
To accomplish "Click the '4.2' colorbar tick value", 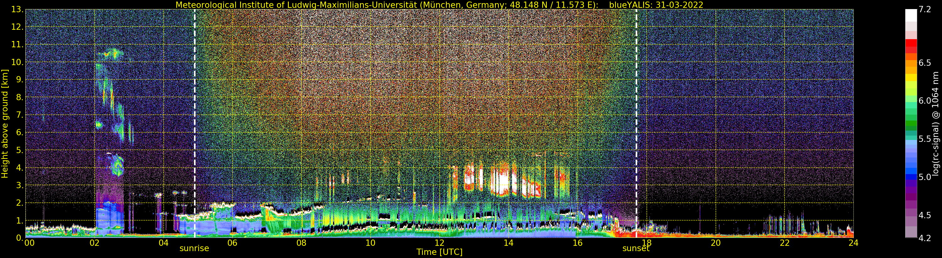I will coord(925,238).
